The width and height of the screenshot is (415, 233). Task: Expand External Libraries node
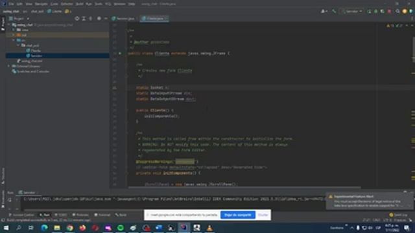[x=9, y=66]
